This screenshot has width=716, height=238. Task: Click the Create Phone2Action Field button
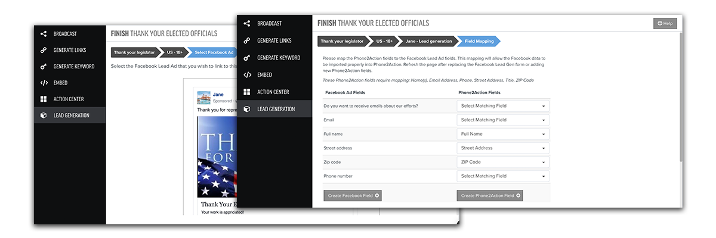tap(490, 195)
